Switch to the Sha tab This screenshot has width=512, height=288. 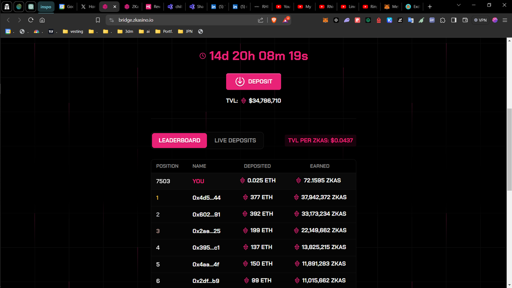coord(197,7)
